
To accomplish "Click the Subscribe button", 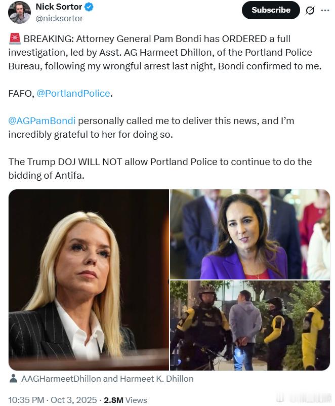I will pyautogui.click(x=271, y=10).
